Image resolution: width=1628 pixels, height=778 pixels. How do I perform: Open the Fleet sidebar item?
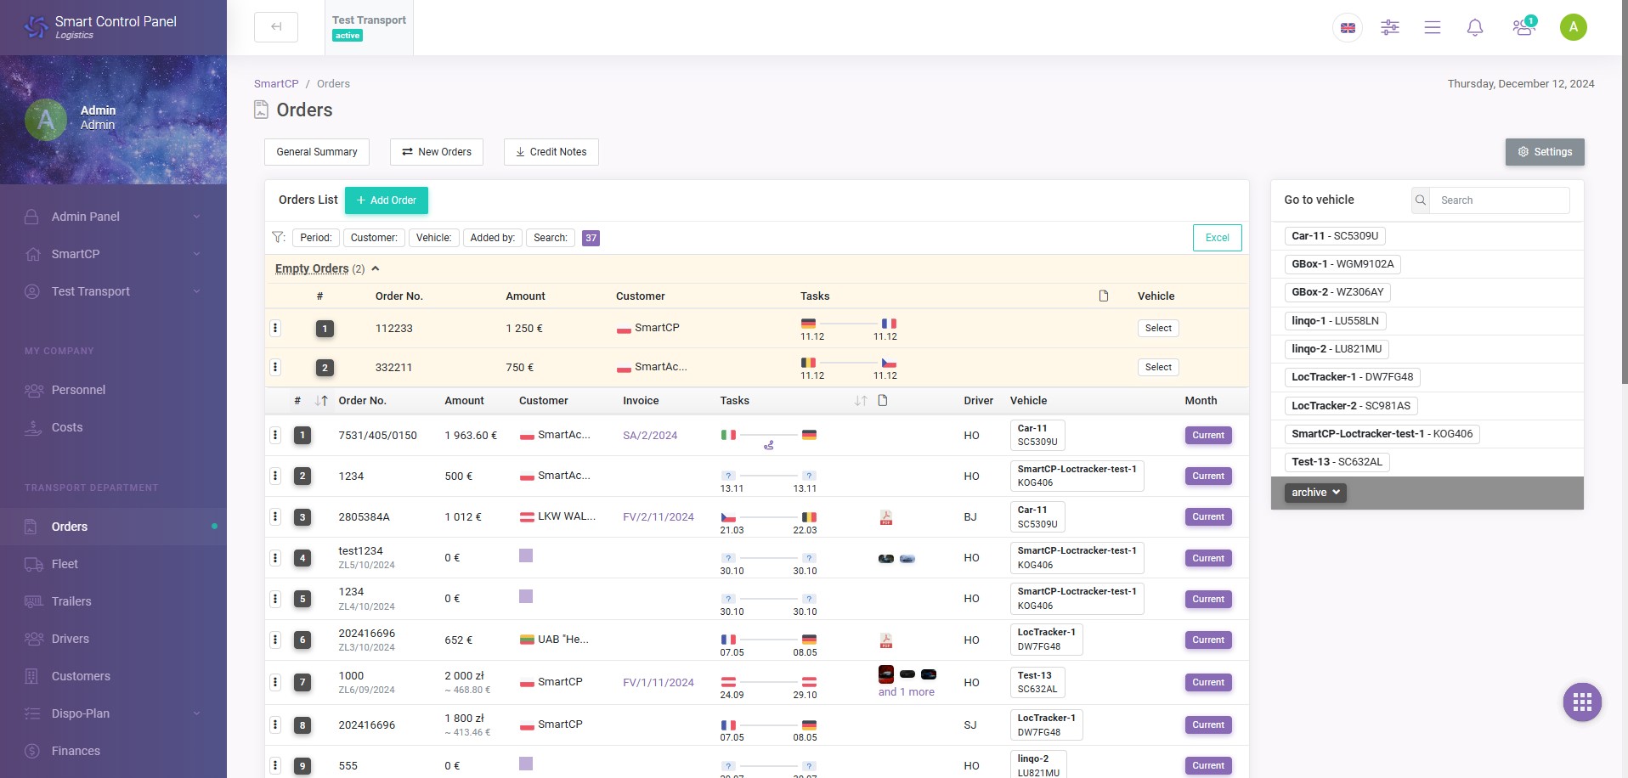click(65, 564)
